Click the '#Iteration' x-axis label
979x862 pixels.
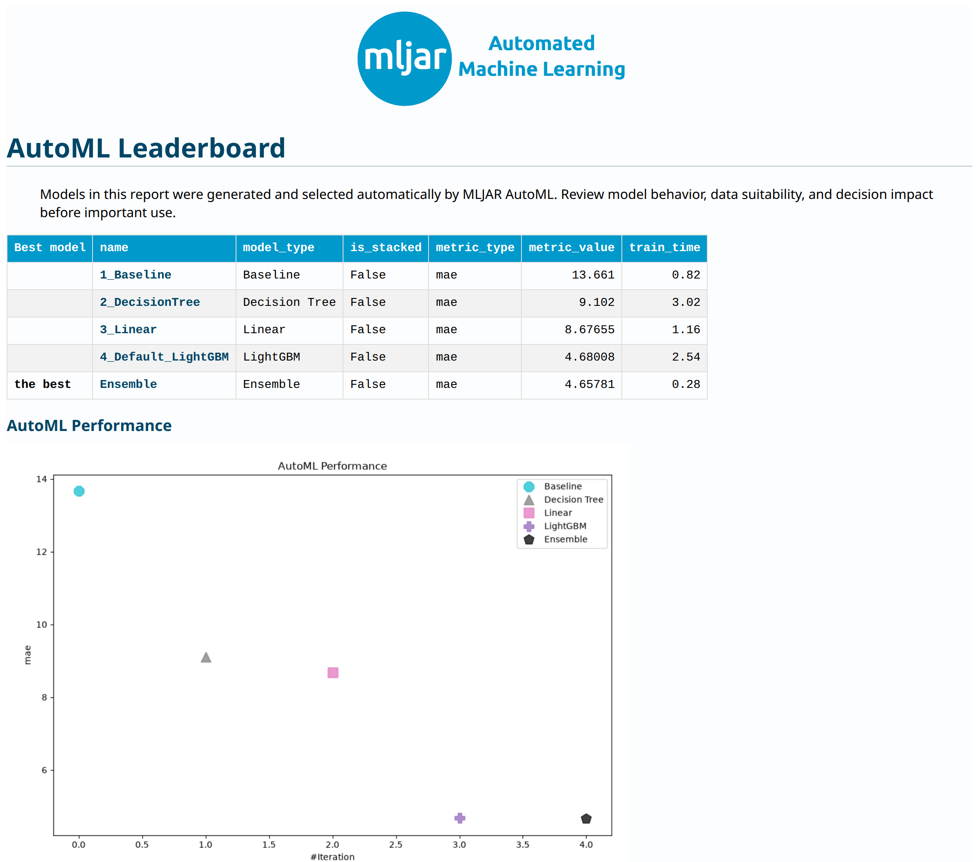pos(332,857)
